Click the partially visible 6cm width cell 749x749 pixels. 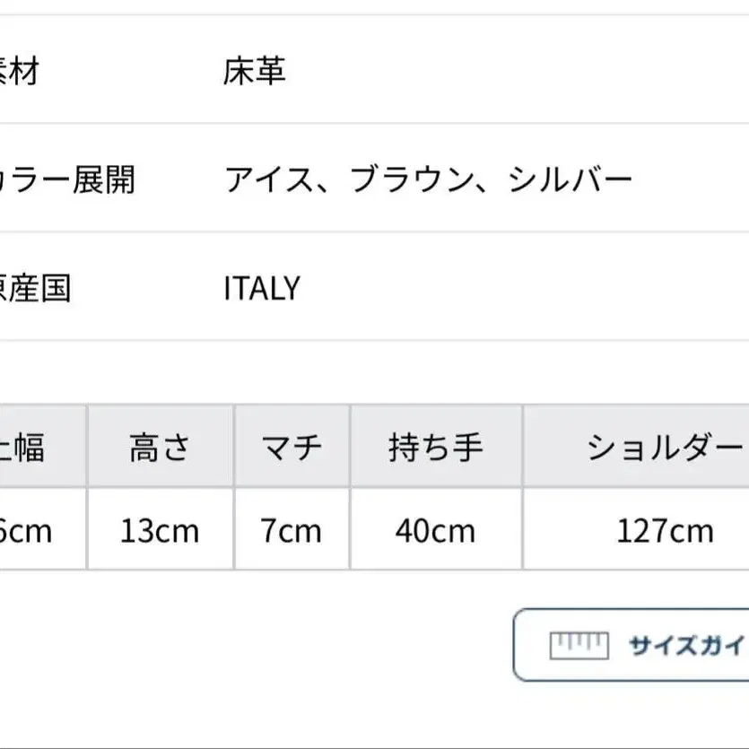click(x=43, y=529)
